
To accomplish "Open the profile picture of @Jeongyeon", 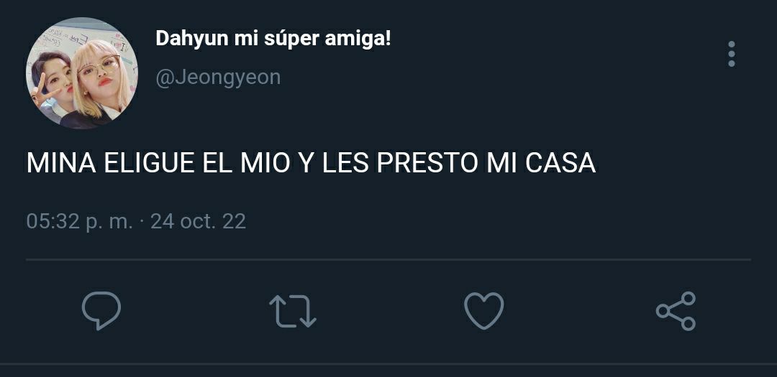I will click(82, 73).
